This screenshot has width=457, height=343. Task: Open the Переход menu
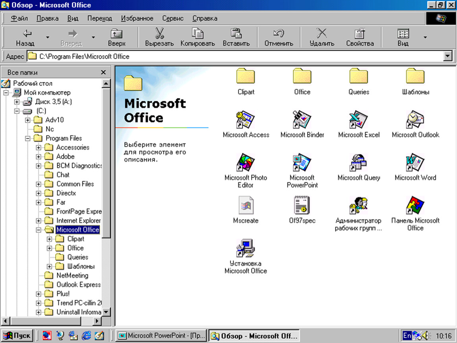(99, 18)
